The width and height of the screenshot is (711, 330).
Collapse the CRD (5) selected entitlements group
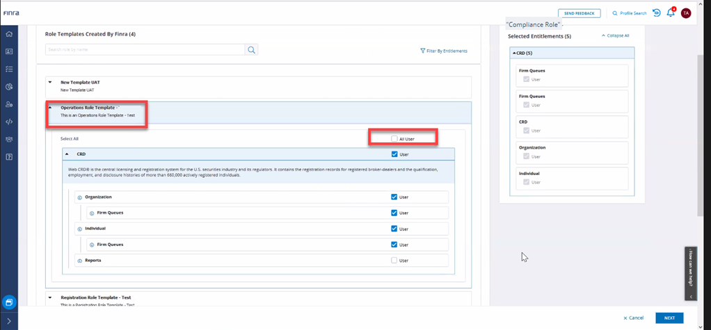tap(515, 53)
